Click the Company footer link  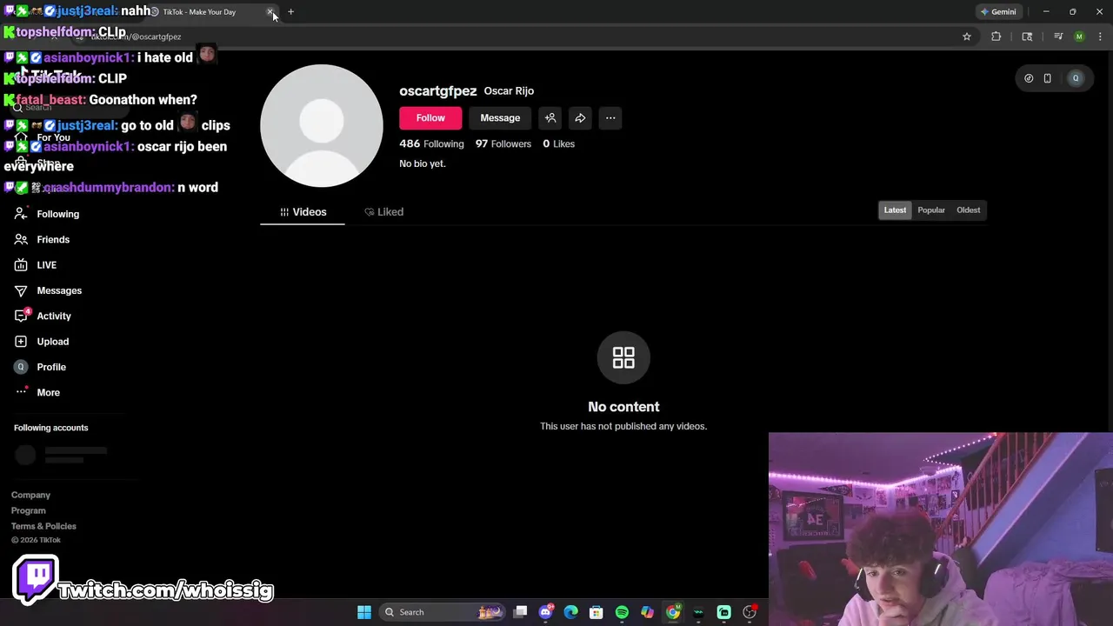[x=30, y=495]
